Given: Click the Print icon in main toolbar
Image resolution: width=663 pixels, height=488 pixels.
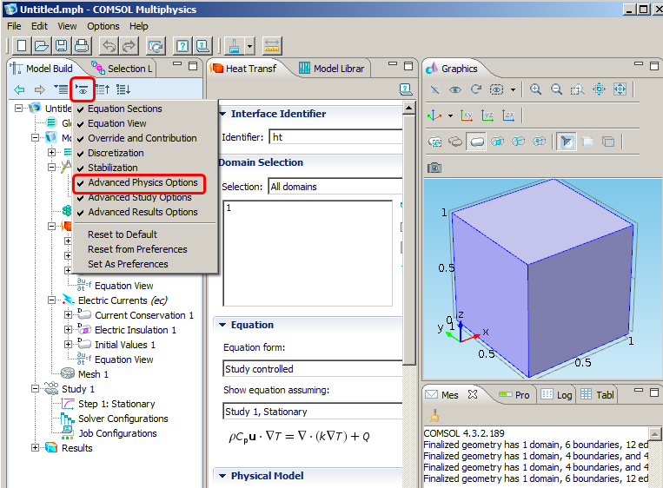Looking at the screenshot, I should [x=81, y=45].
